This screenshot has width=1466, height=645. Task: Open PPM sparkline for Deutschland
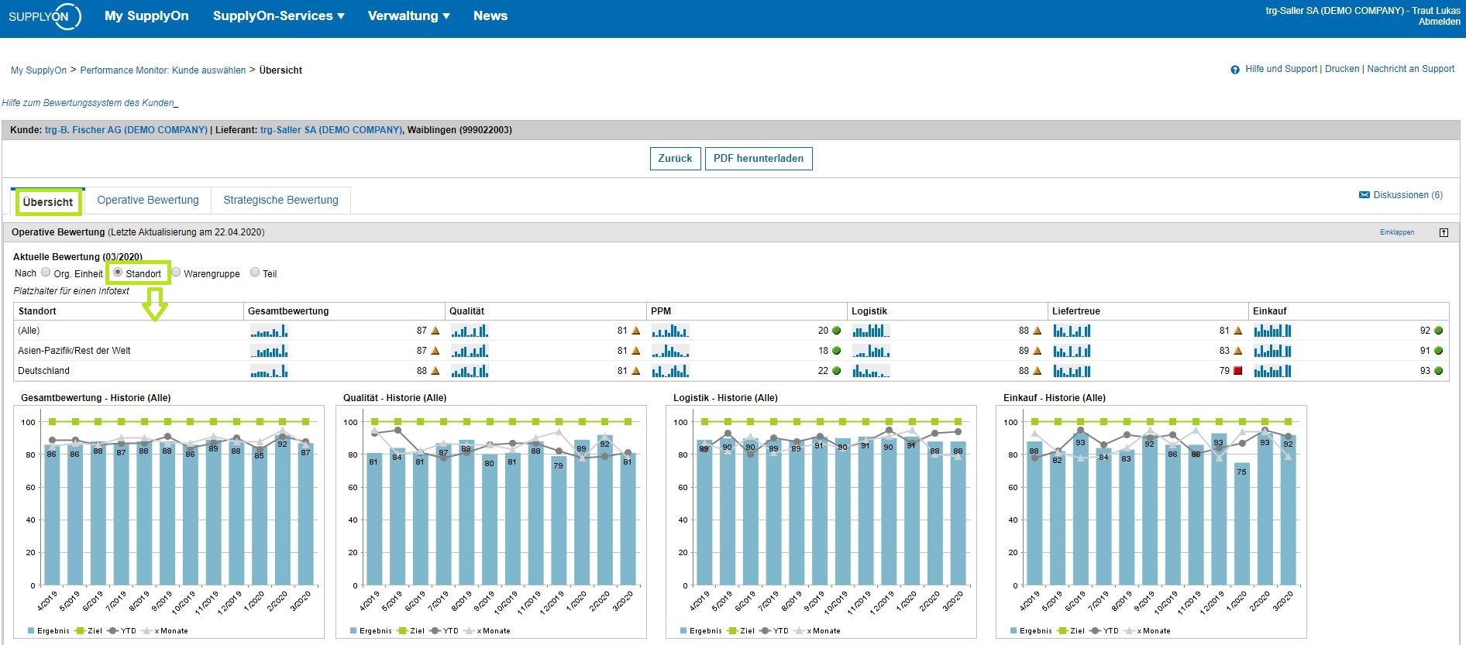[x=670, y=371]
